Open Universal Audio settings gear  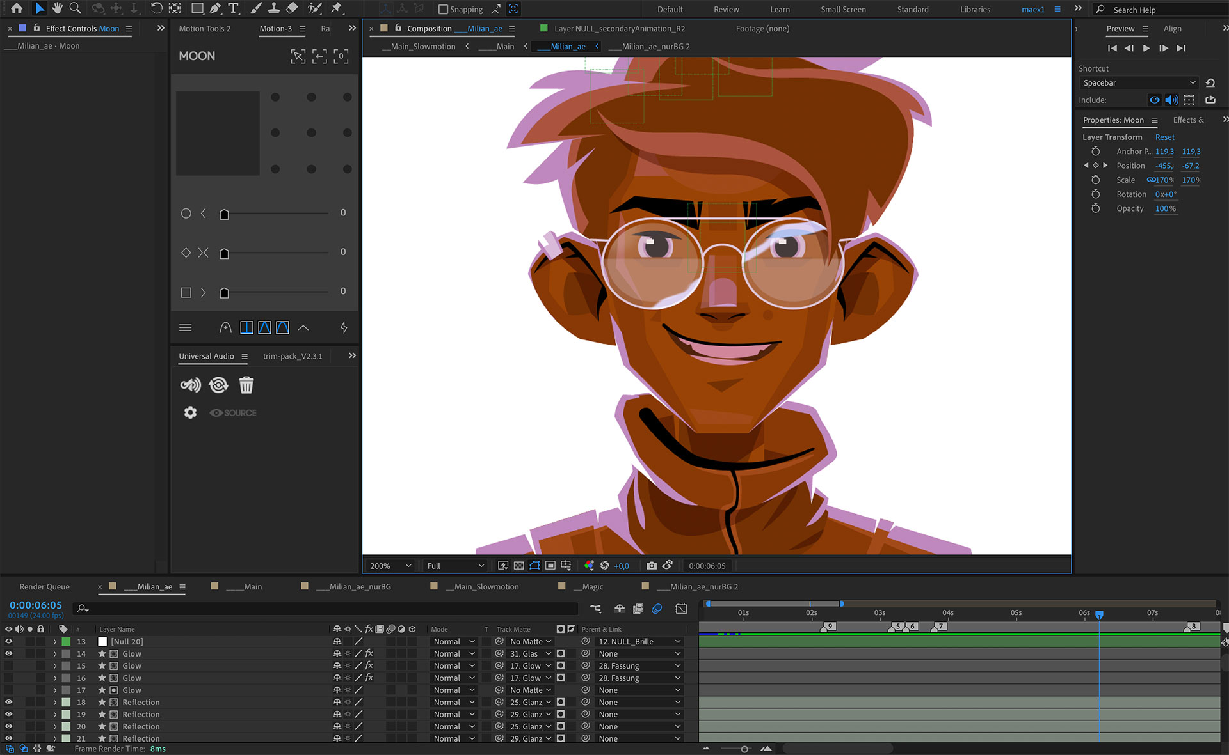pos(190,412)
